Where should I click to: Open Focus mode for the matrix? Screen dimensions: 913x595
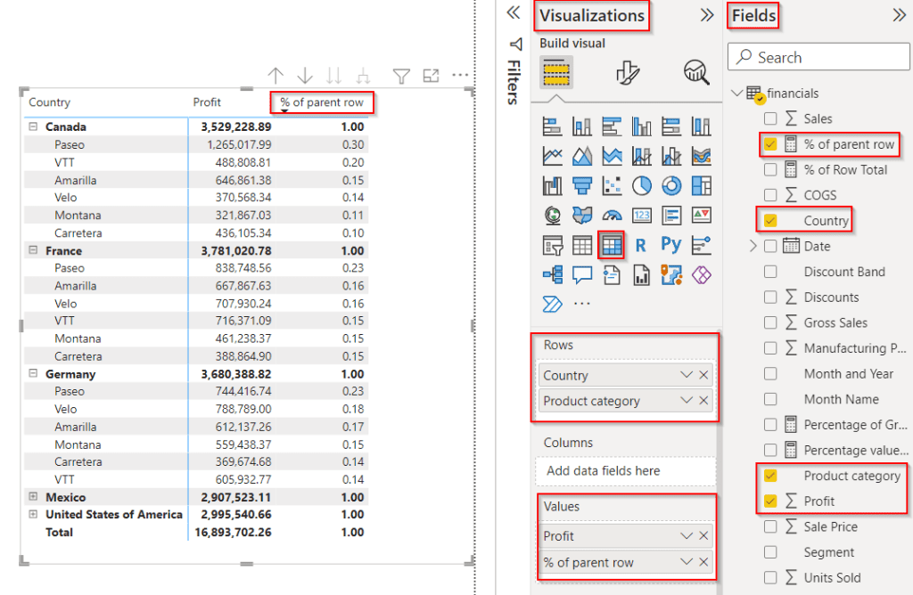click(431, 76)
